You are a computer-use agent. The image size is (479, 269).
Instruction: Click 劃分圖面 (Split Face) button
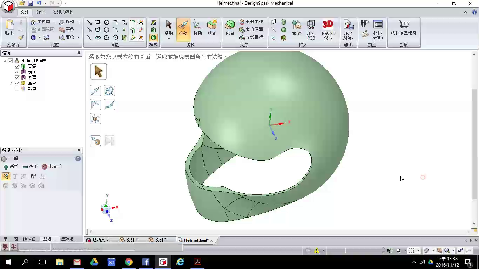pyautogui.click(x=251, y=29)
